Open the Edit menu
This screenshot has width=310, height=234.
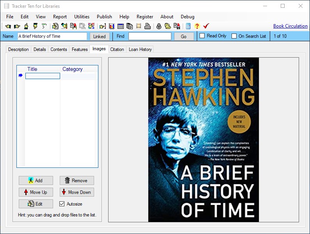pyautogui.click(x=25, y=17)
